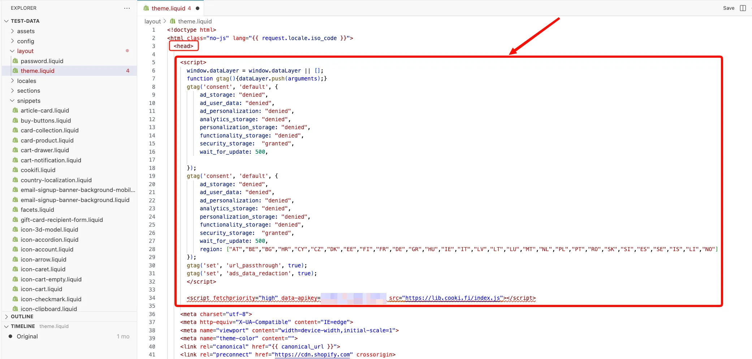
Task: Click the doctype html line
Action: (191, 30)
